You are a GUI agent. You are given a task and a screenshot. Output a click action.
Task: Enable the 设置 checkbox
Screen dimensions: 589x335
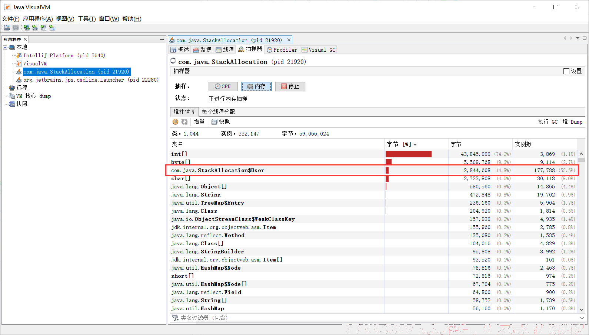566,71
